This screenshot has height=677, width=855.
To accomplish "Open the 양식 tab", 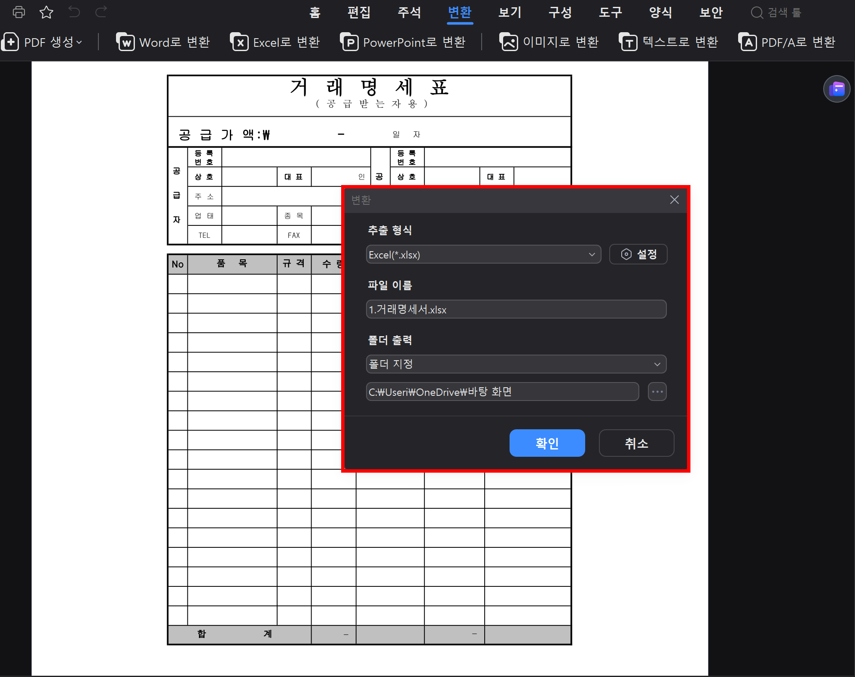I will tap(661, 12).
